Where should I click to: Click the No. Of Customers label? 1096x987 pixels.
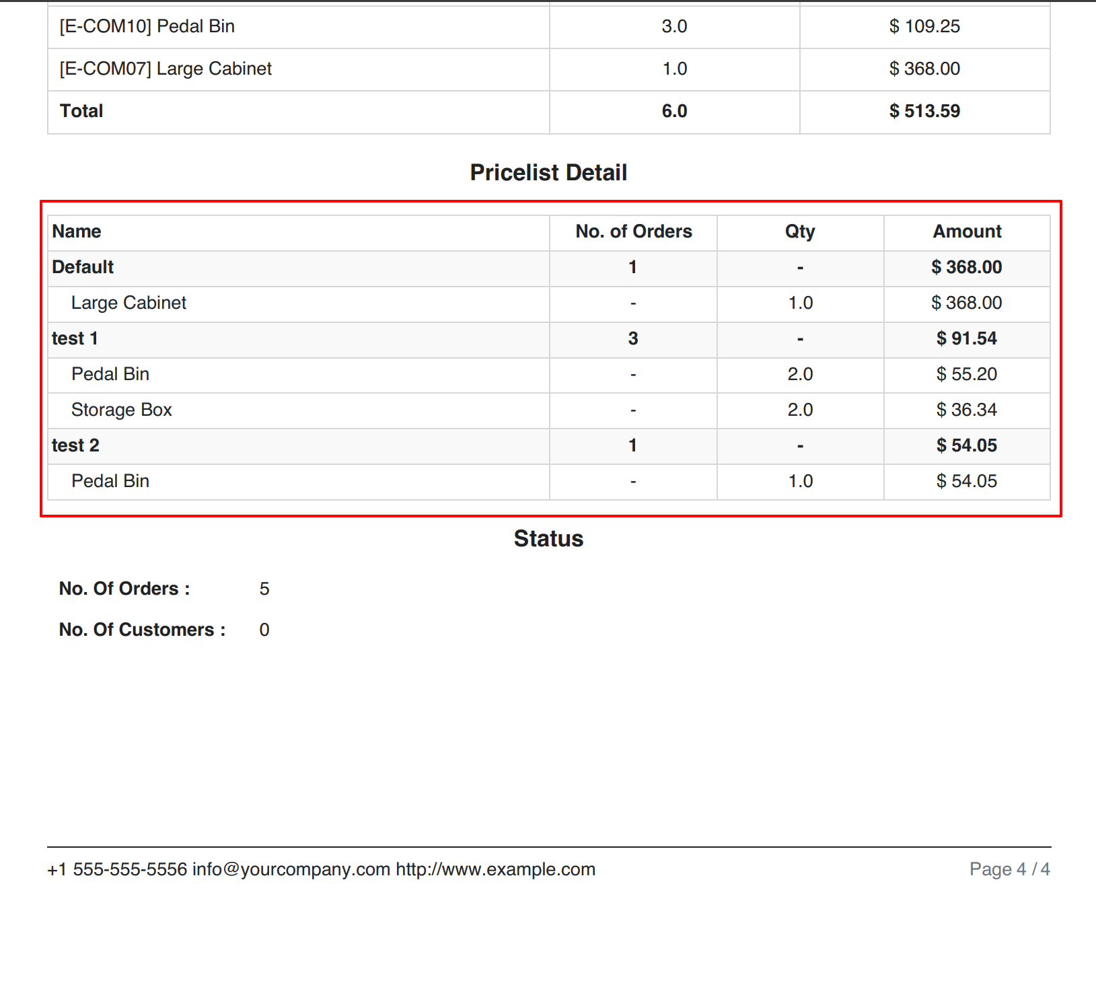click(142, 630)
